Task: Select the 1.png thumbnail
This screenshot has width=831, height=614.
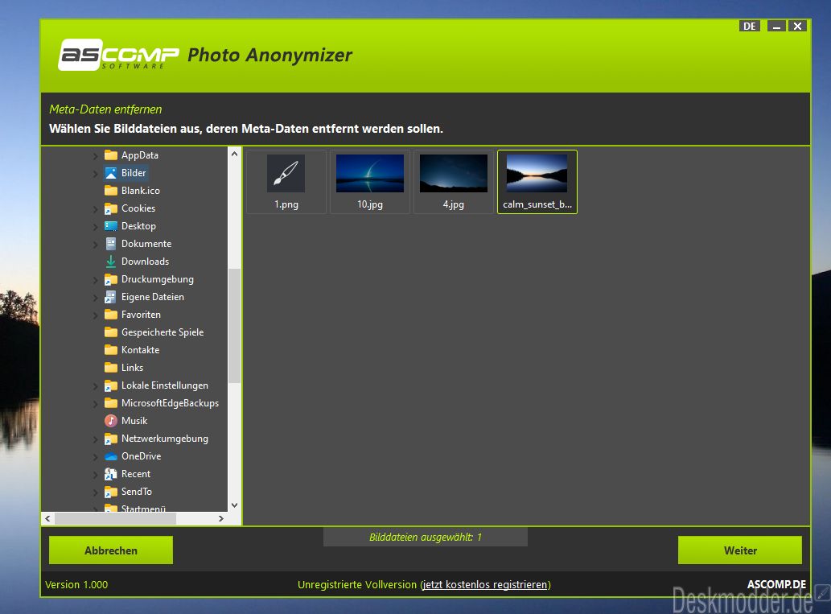Action: tap(286, 182)
